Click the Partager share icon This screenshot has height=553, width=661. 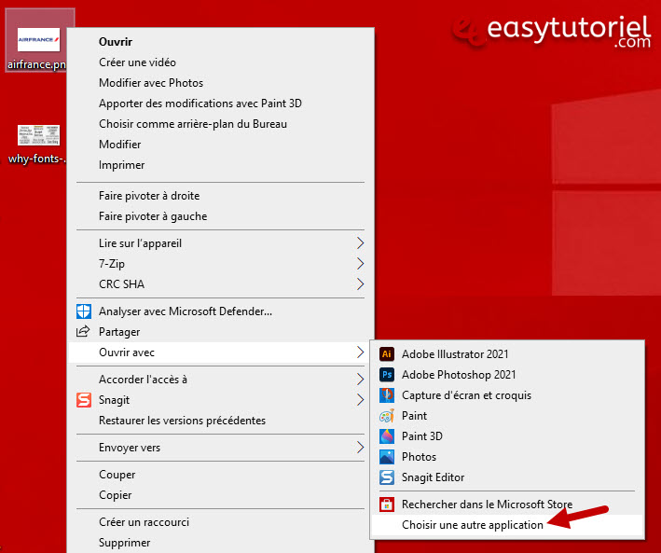(83, 332)
